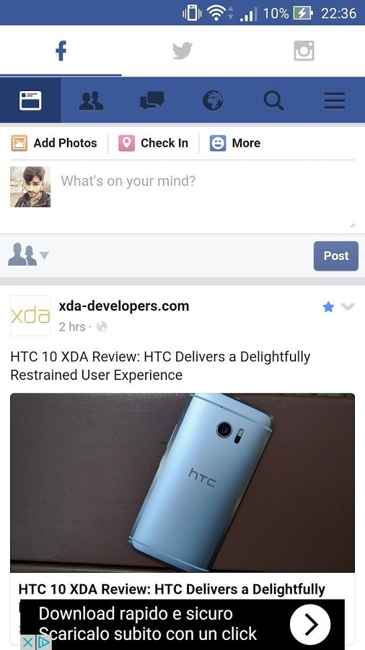Open the Notifications globe icon

point(213,100)
